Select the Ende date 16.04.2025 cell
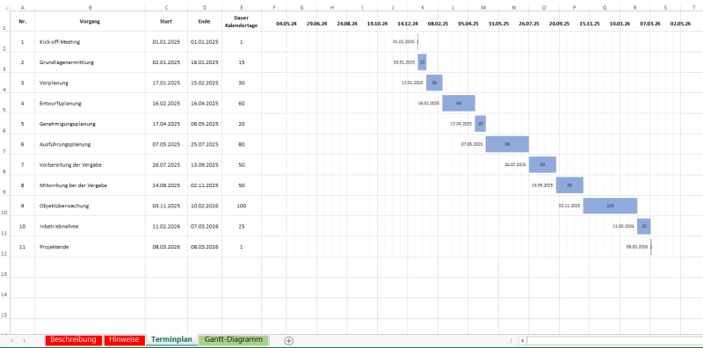Screen dimensions: 703x348 tap(205, 103)
